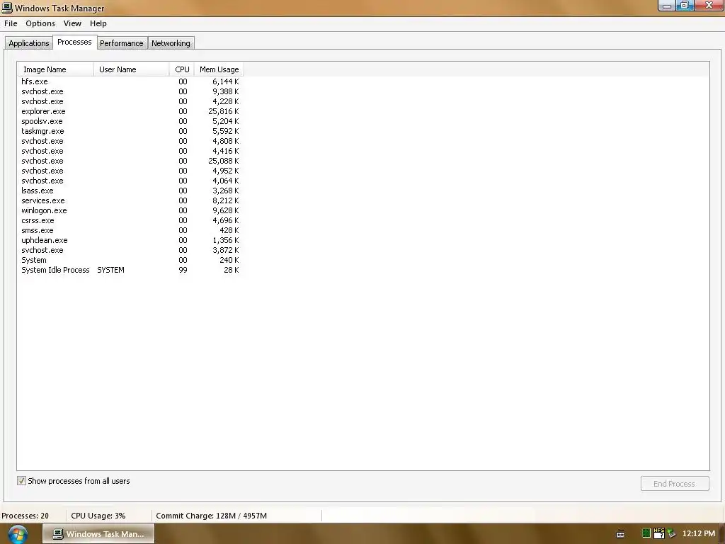Click the Task Manager CPU tray icon
Screen dimensions: 725x544
tap(646, 533)
